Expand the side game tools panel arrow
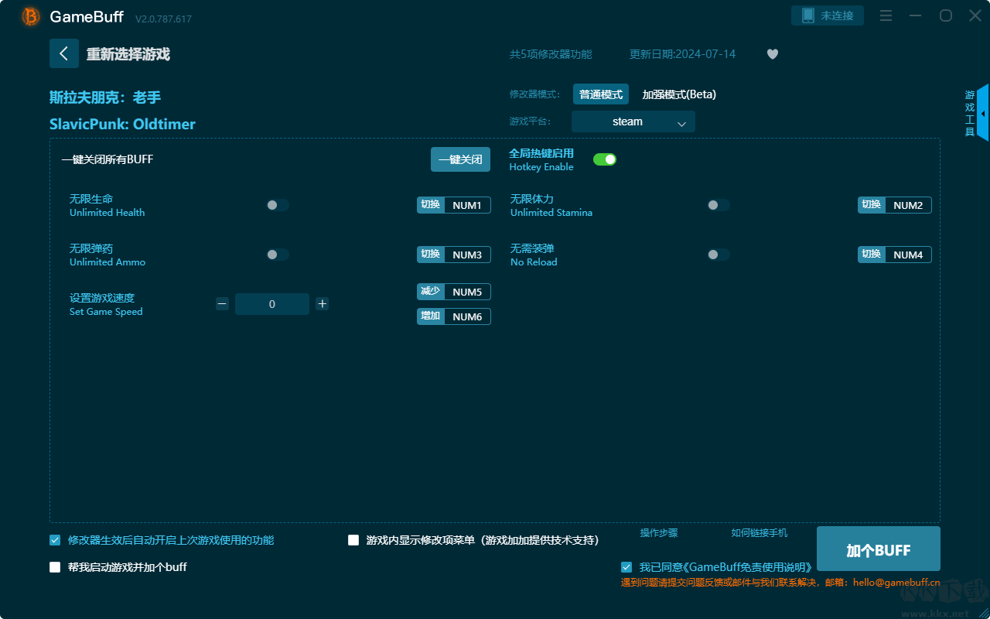This screenshot has height=619, width=990. point(982,114)
